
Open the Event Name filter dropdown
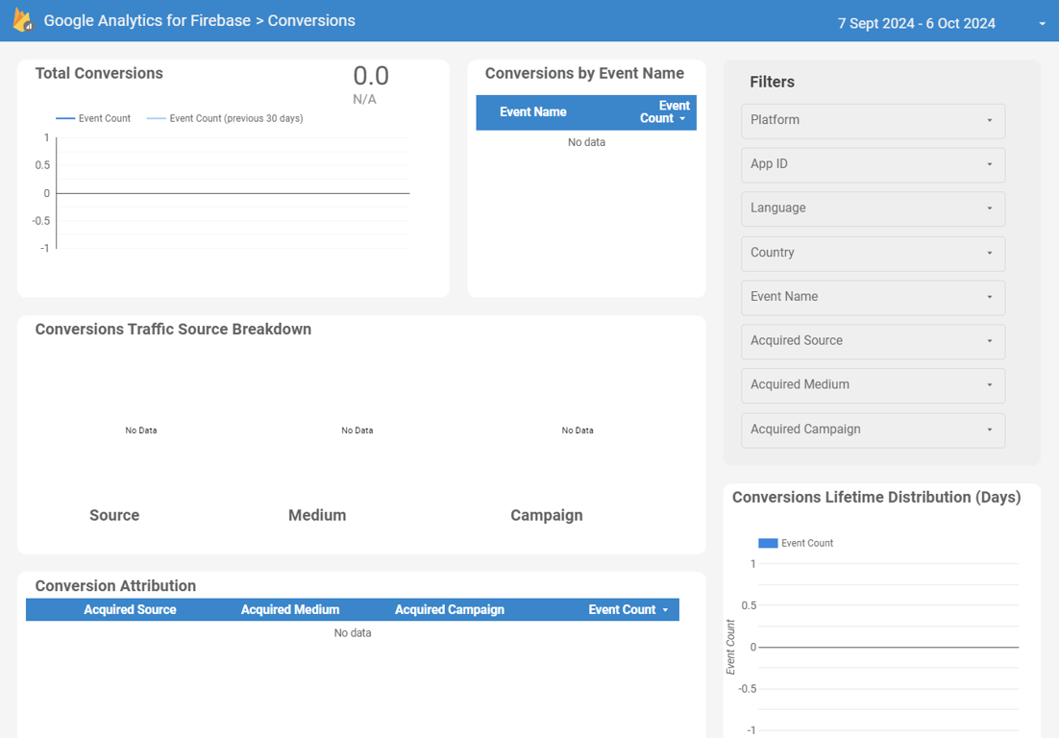tap(873, 297)
